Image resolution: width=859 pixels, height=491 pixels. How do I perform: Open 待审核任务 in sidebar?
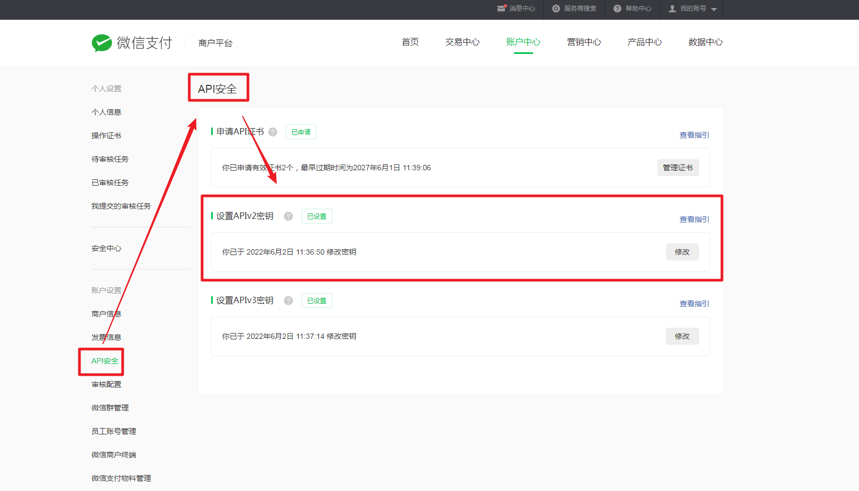[110, 159]
